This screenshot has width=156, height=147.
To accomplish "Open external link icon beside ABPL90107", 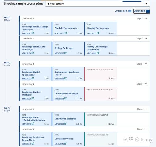I will coord(33,33).
